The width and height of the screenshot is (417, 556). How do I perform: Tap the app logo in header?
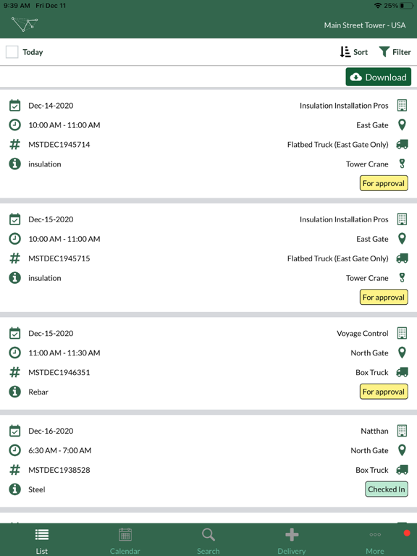click(x=25, y=24)
